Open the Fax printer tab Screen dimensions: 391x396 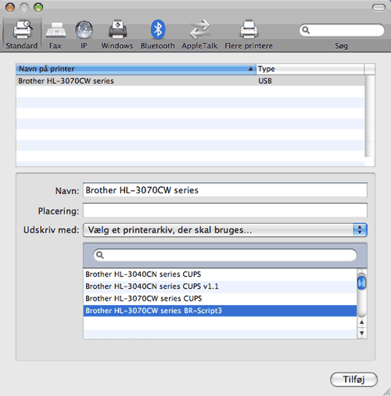click(56, 34)
